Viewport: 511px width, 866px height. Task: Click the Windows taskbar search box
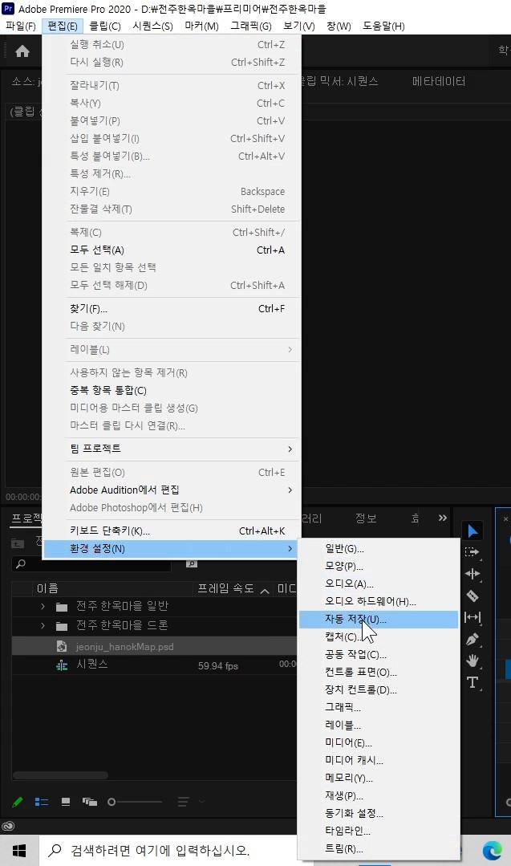pyautogui.click(x=168, y=851)
